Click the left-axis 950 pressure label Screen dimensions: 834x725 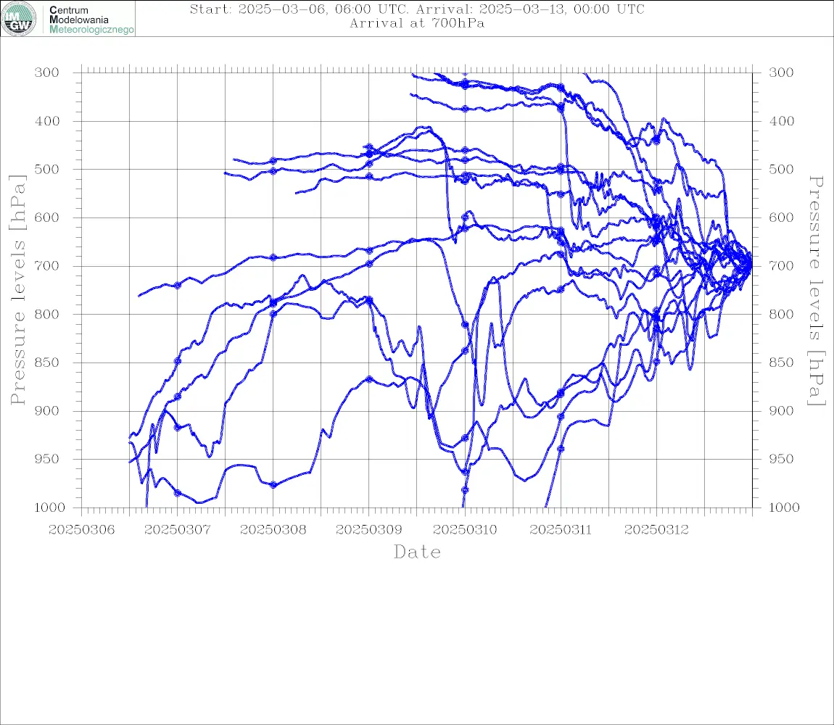47,458
